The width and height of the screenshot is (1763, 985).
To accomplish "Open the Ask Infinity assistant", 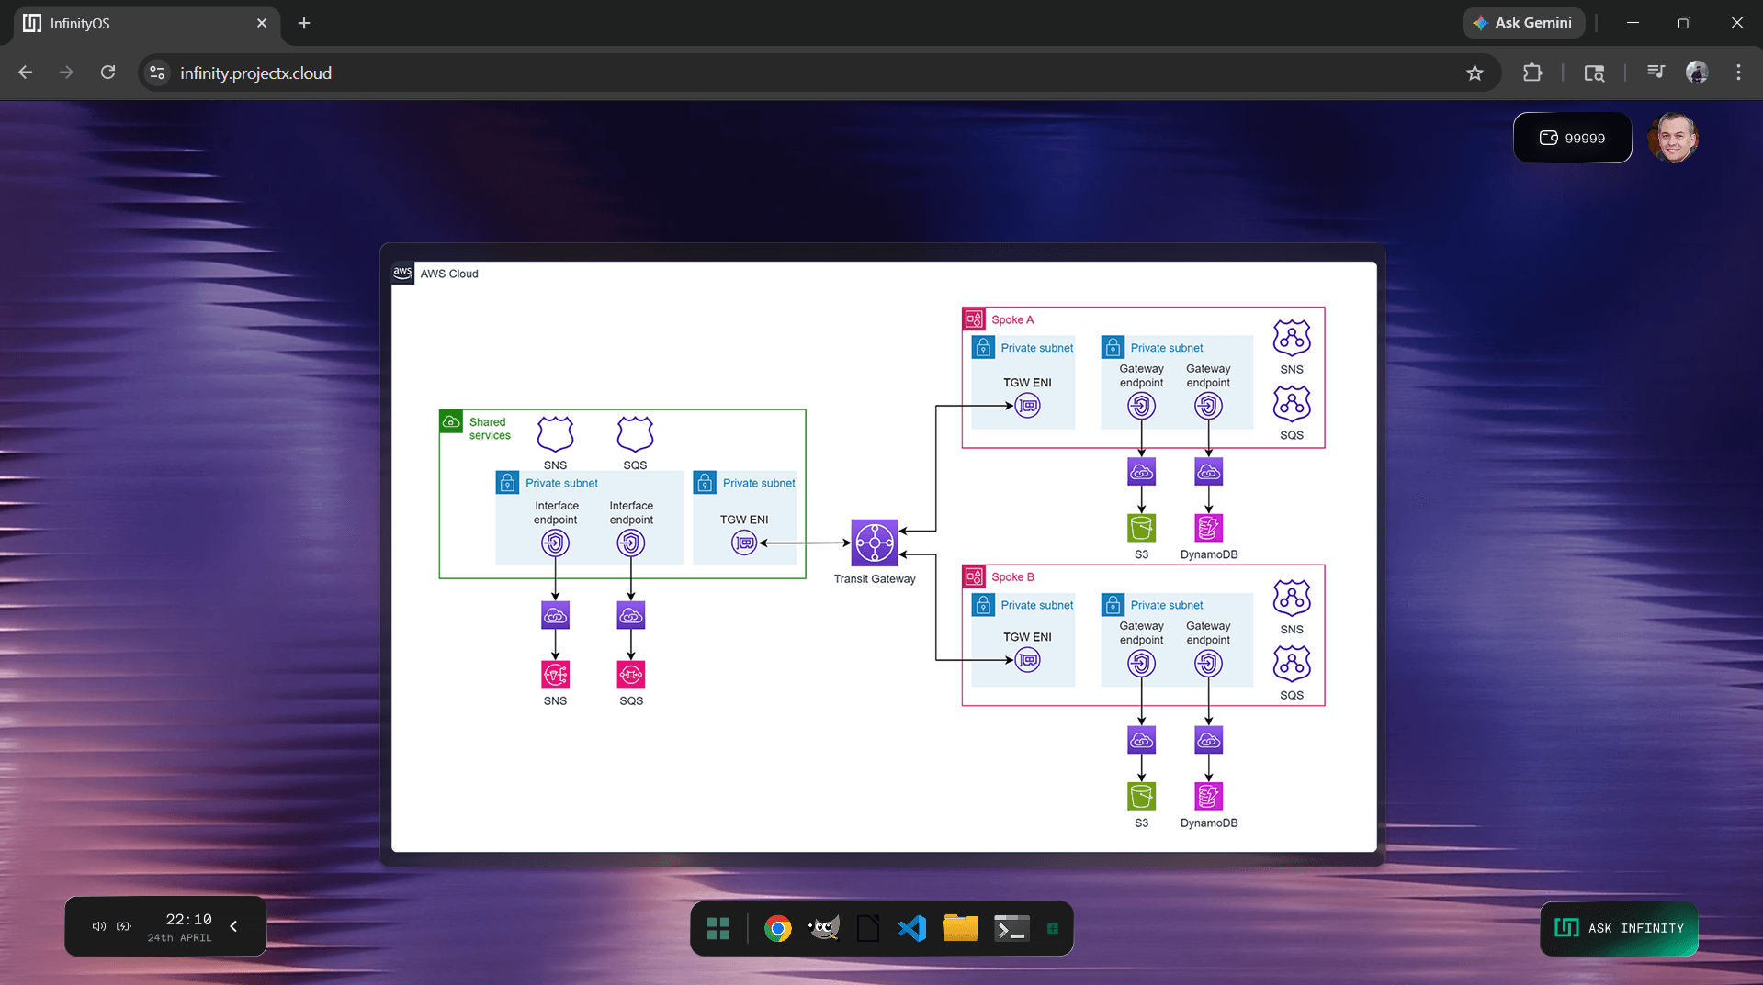I will tap(1619, 928).
